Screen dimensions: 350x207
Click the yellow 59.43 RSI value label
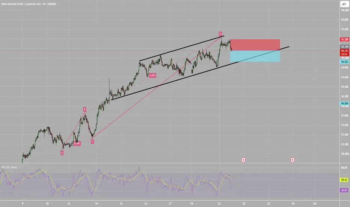344,180
